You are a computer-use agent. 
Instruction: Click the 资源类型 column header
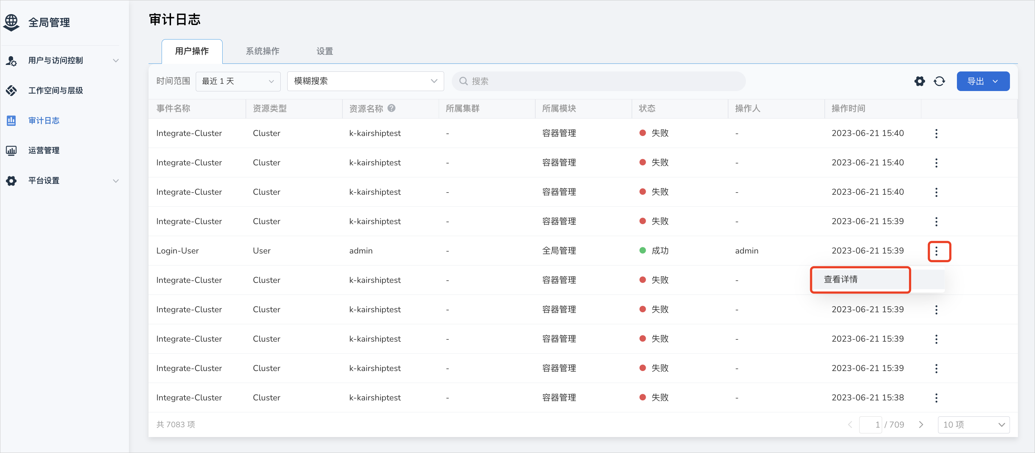[269, 108]
